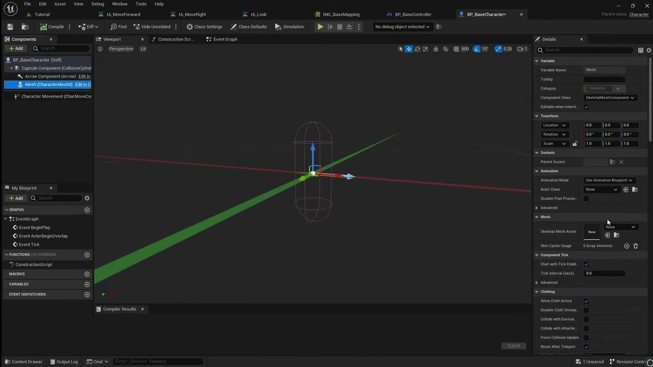Delete all Skin Cache Usage array elements
This screenshot has height=367, width=653.
pyautogui.click(x=636, y=246)
